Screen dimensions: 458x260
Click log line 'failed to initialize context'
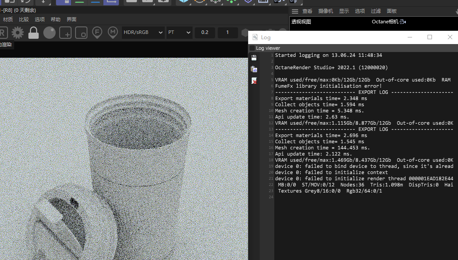point(331,172)
